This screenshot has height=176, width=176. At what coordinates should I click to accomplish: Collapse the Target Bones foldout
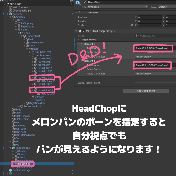click(x=78, y=40)
